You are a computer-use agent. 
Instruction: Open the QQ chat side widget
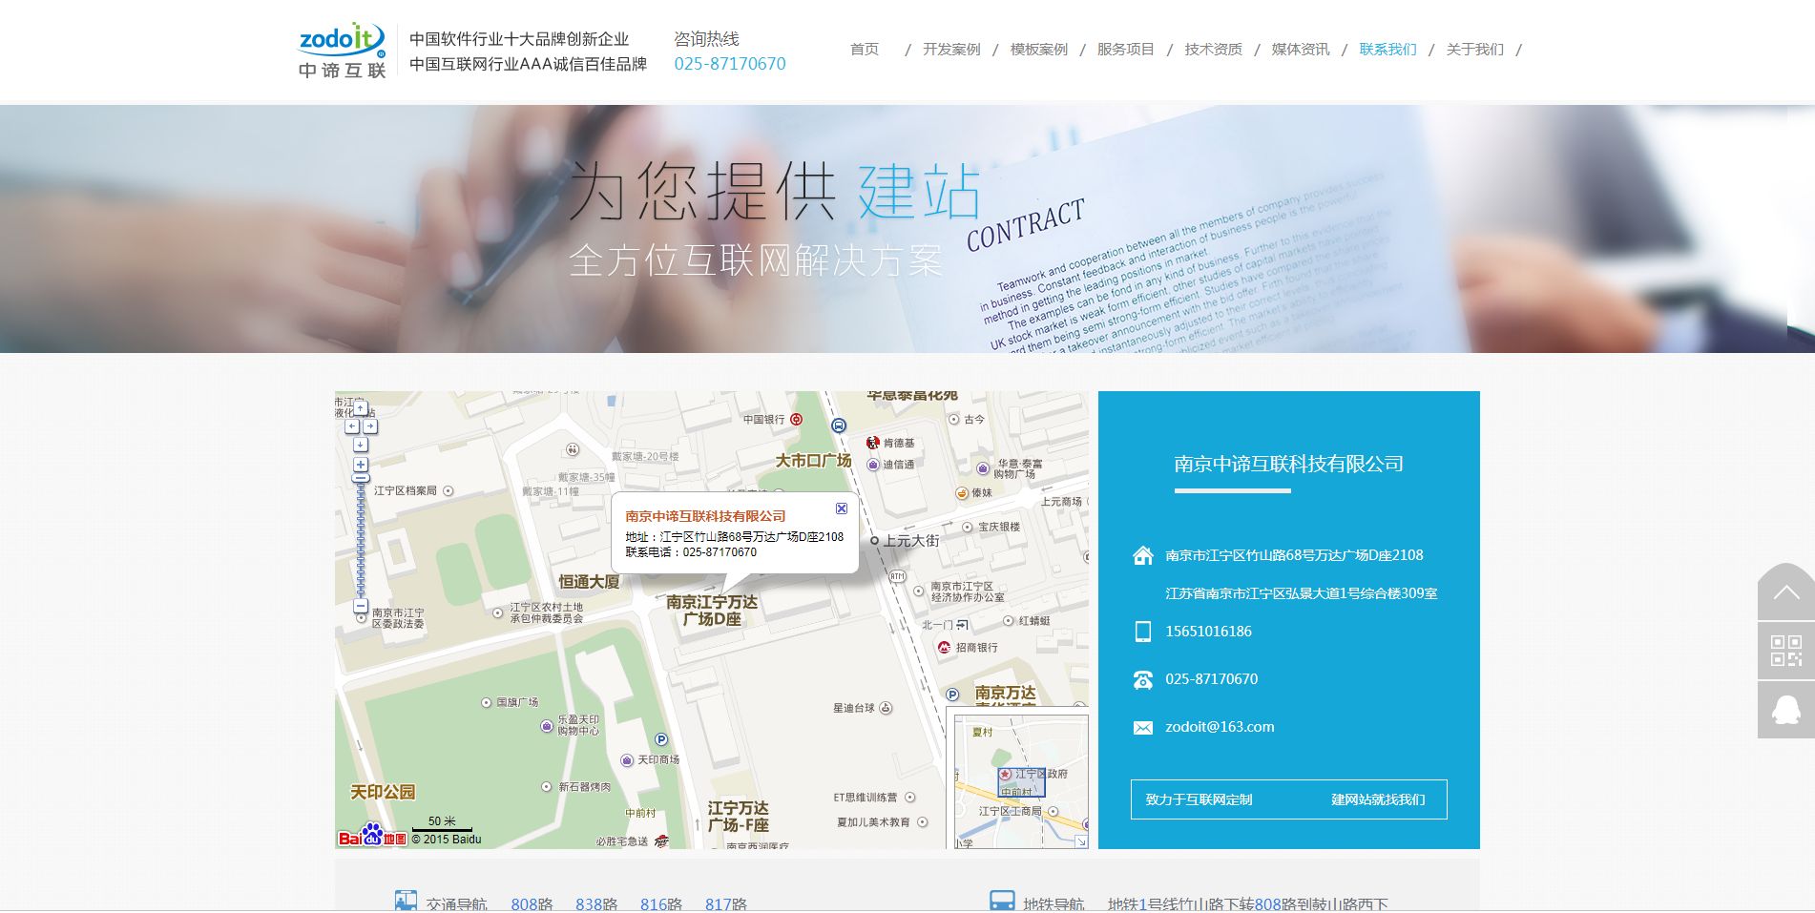(1786, 710)
